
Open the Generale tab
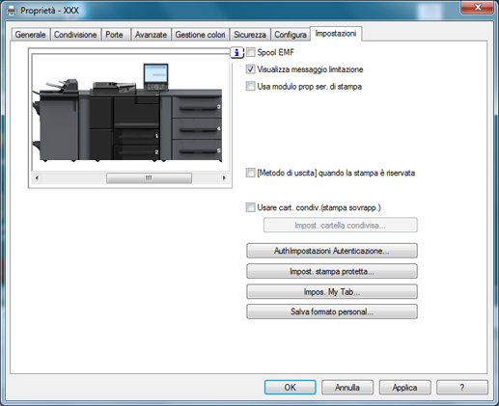coord(30,35)
